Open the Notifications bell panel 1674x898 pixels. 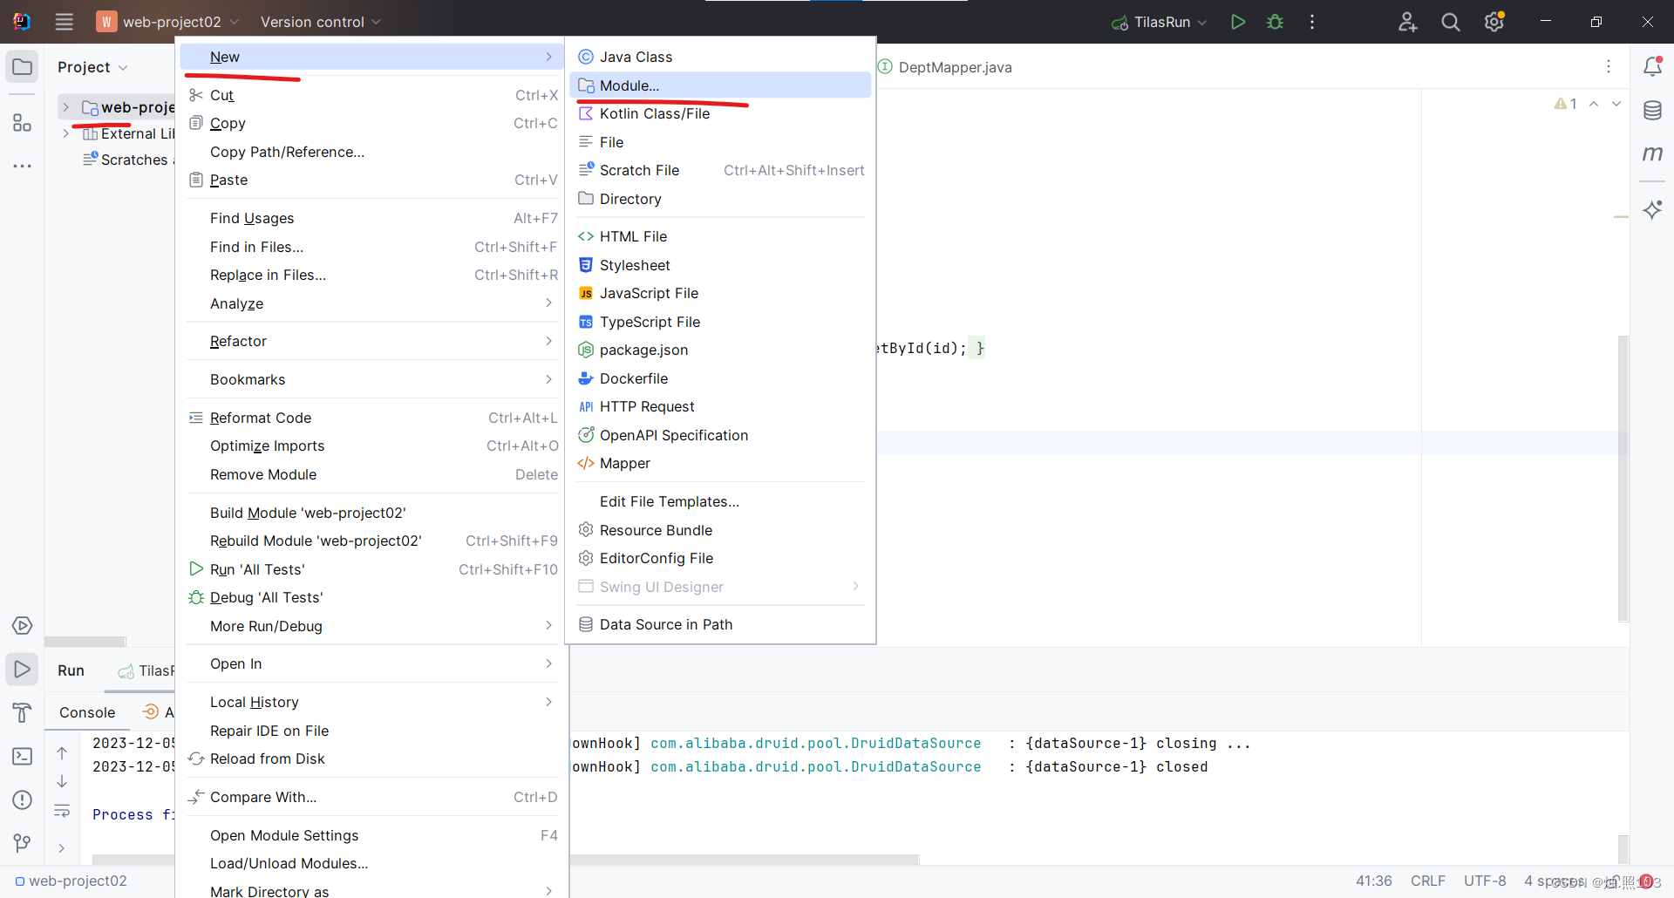1652,66
